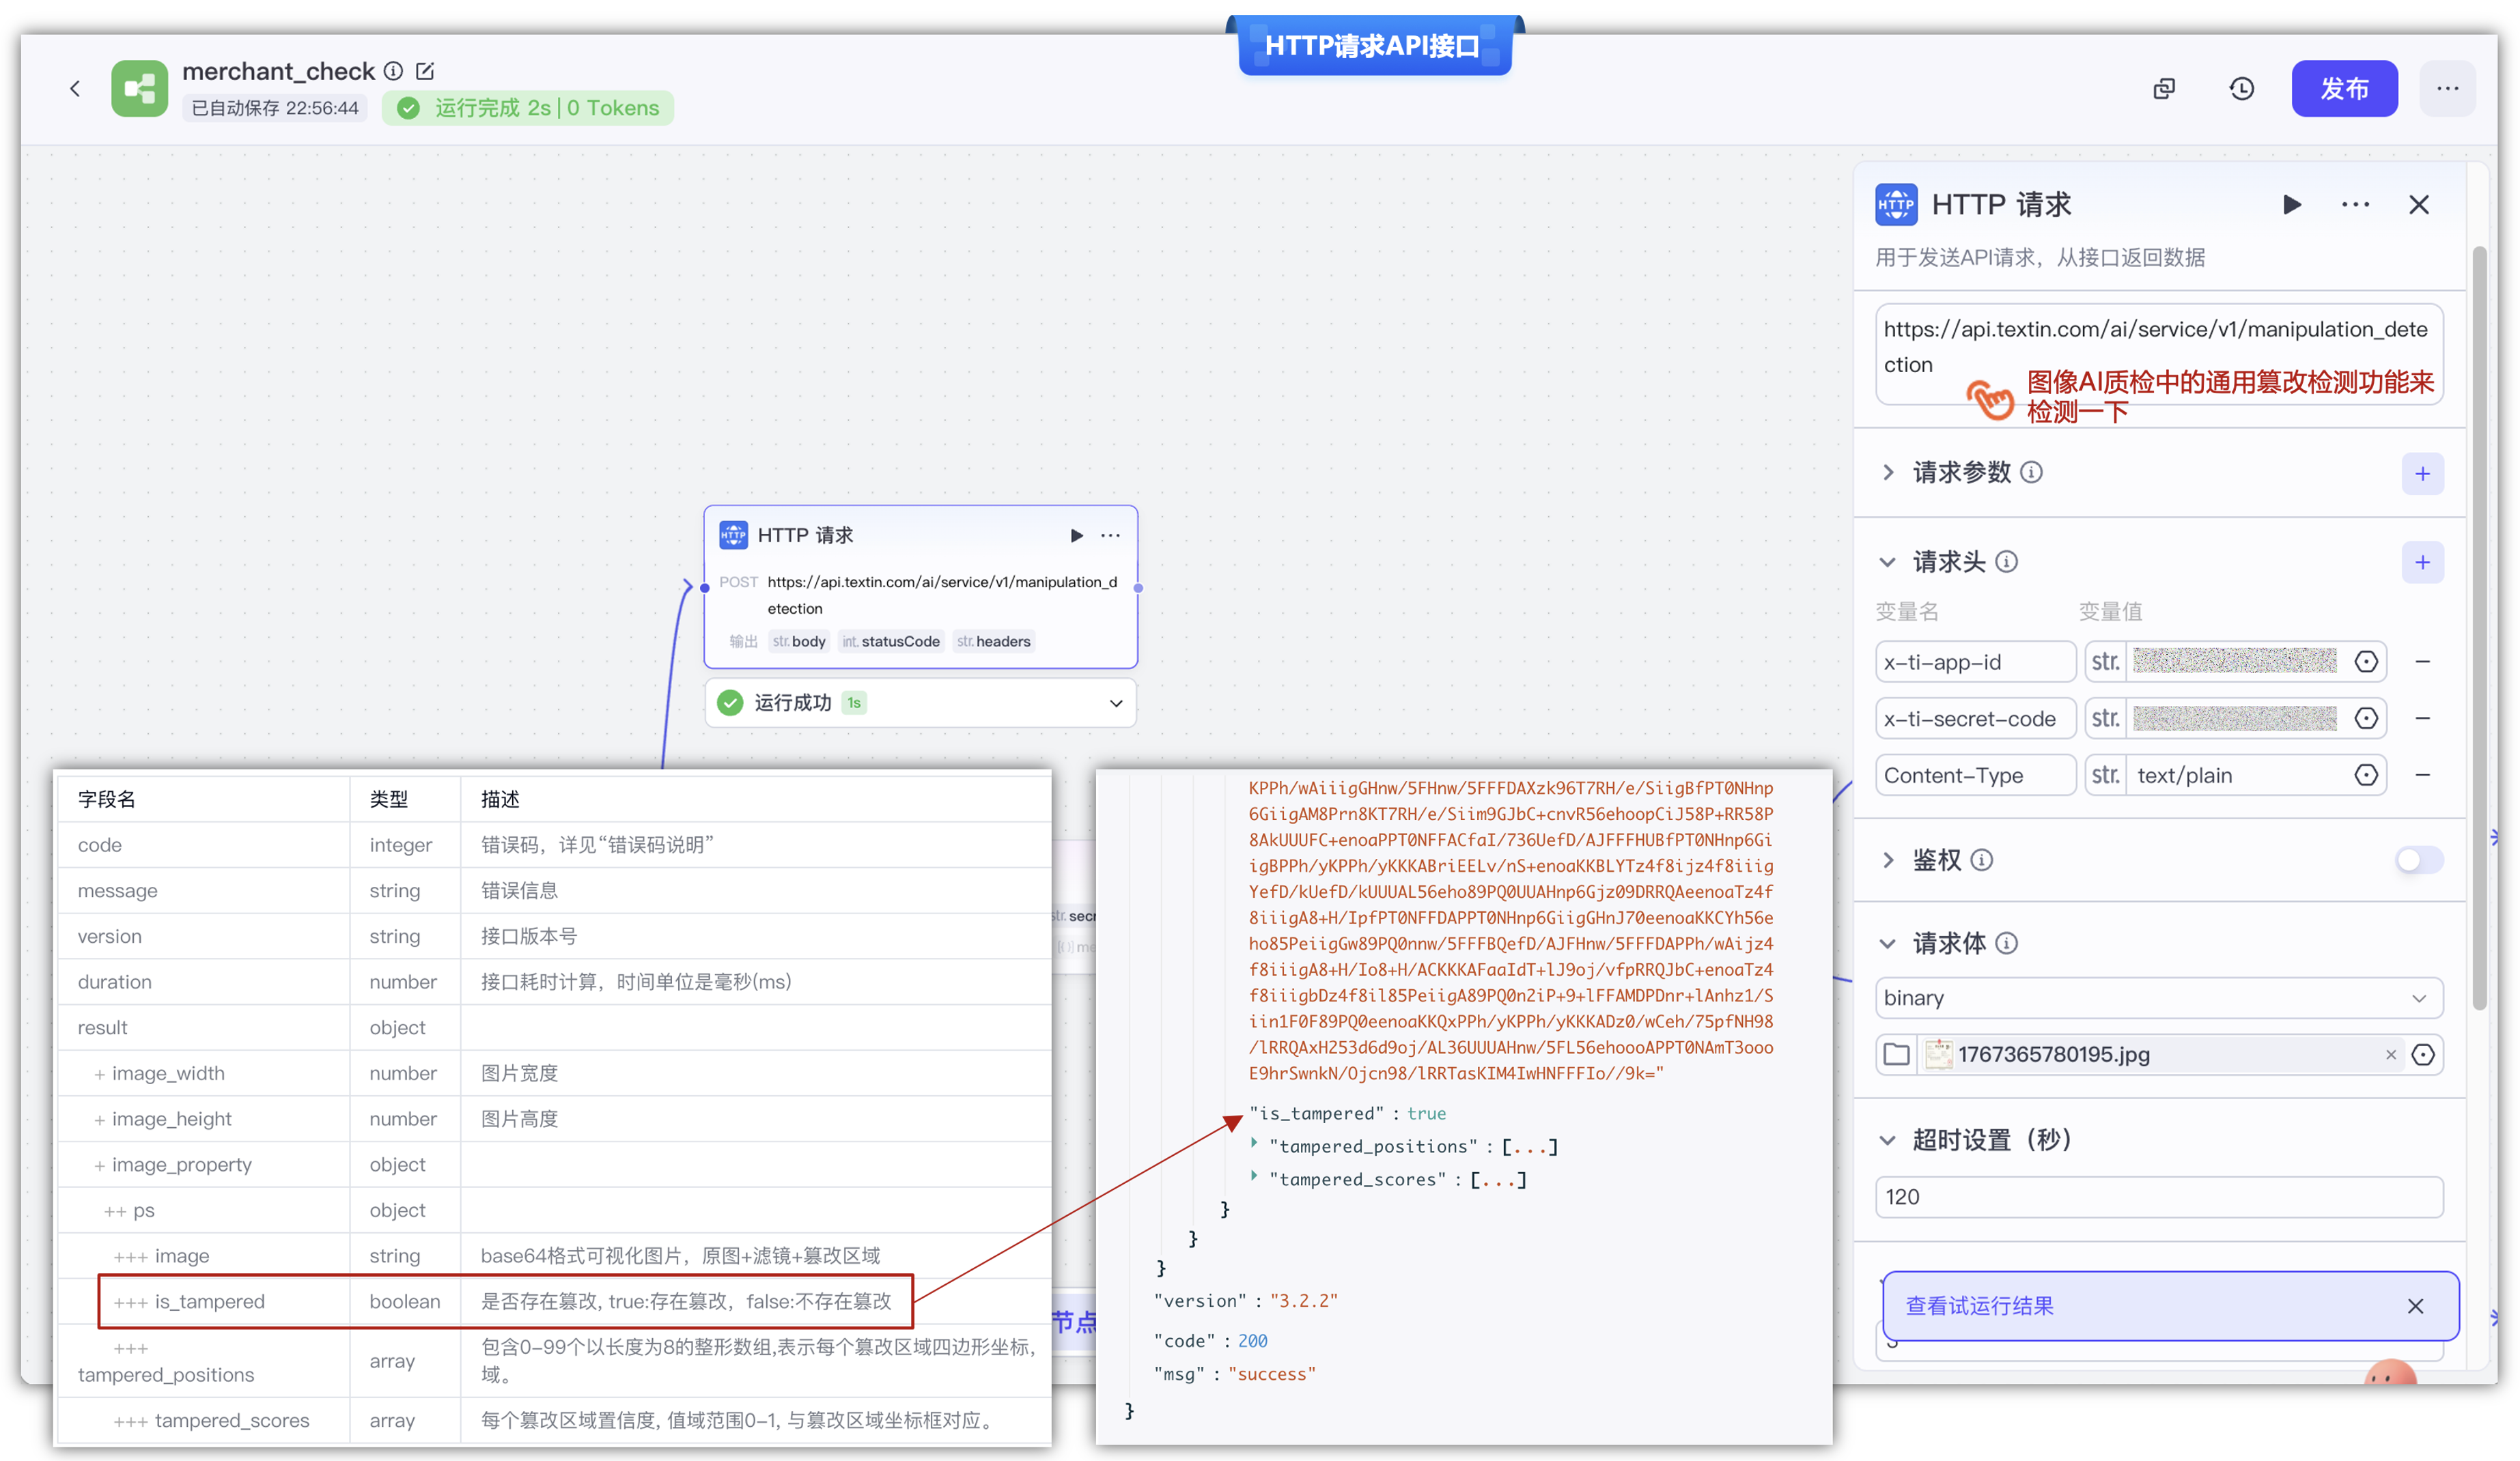Click the 查看试运行结果 link
Screen dimensions: 2520x1461
(x=1979, y=1306)
